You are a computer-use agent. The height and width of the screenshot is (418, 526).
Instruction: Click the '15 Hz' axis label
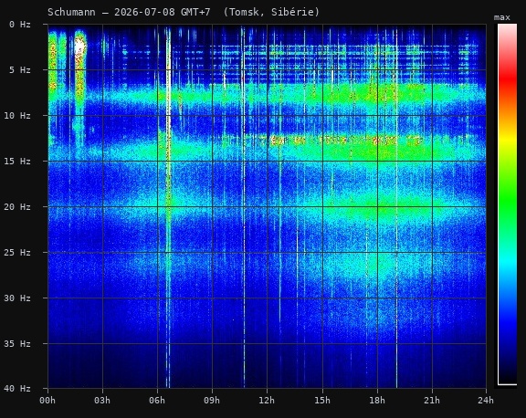coord(17,162)
